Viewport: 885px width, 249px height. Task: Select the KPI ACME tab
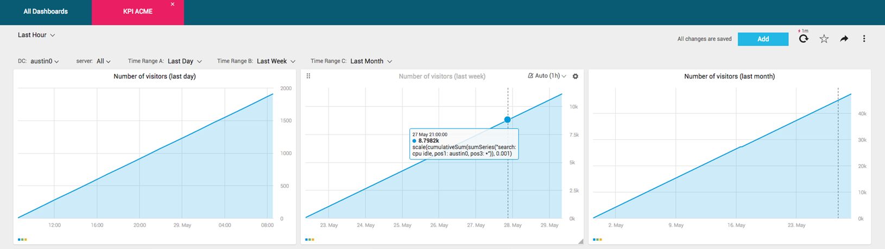pyautogui.click(x=138, y=11)
